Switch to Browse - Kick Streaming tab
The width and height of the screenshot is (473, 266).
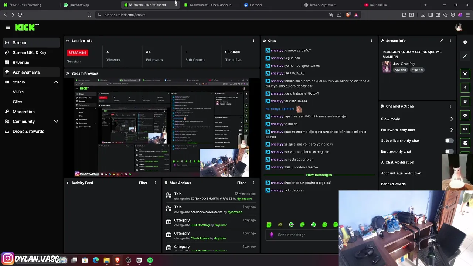click(x=28, y=5)
